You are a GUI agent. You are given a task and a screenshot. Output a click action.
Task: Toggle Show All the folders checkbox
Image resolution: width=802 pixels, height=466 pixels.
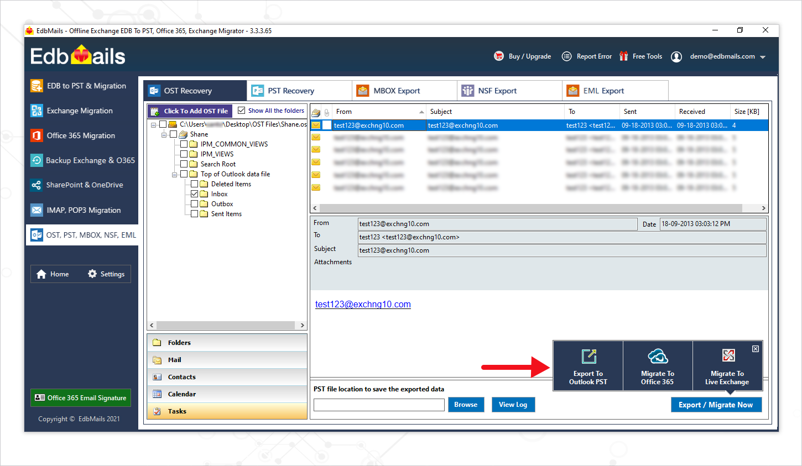(241, 111)
